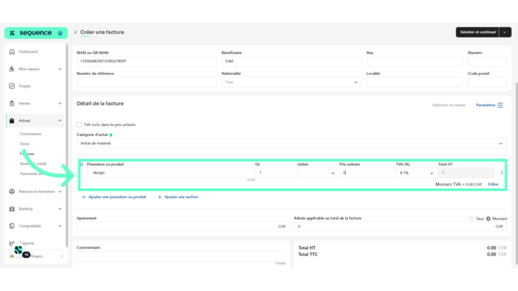Click Editer next to Montant TVA
The width and height of the screenshot is (518, 291).
point(493,184)
